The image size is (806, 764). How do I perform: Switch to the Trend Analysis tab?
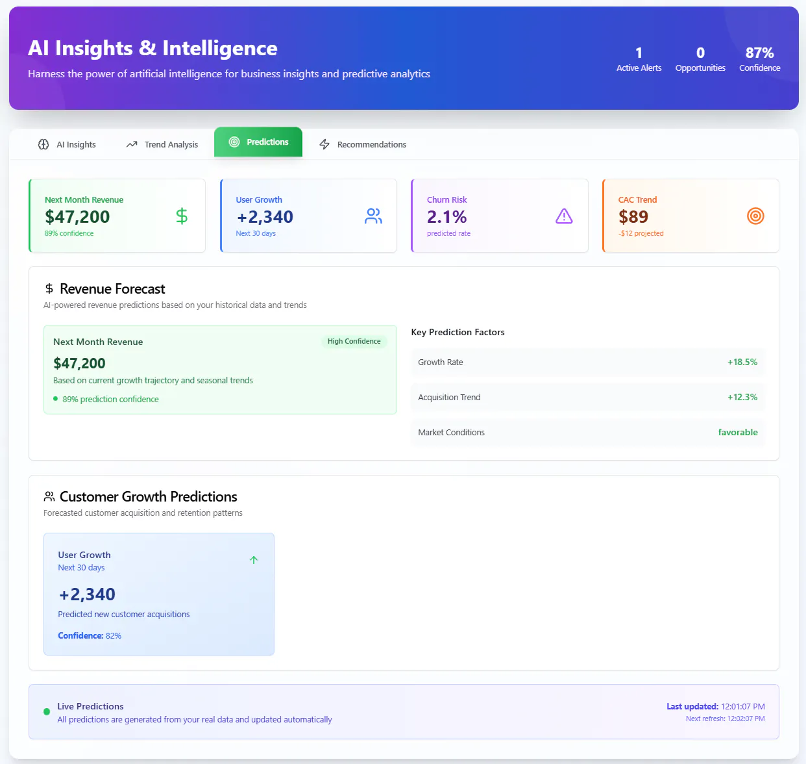pyautogui.click(x=162, y=144)
